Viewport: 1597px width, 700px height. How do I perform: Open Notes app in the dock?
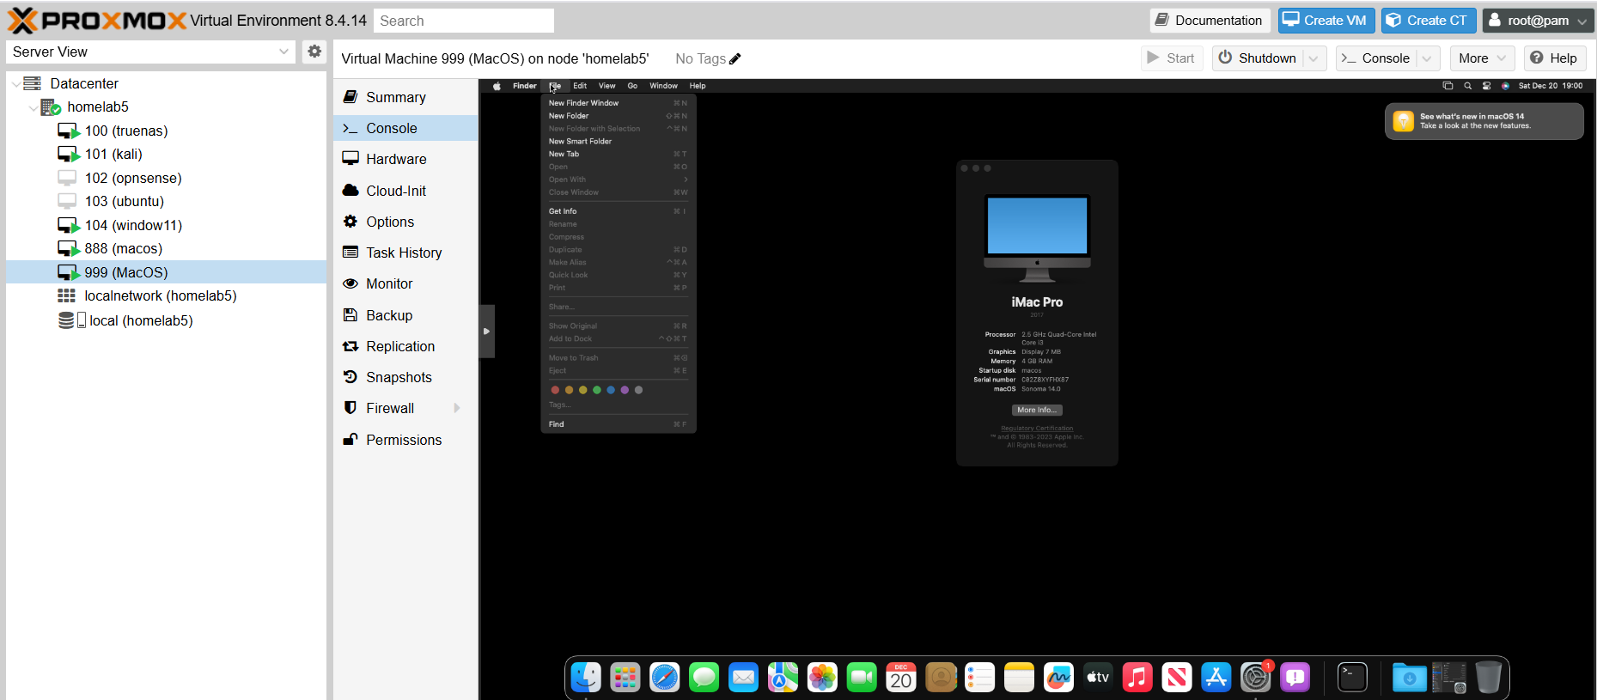[1019, 678]
